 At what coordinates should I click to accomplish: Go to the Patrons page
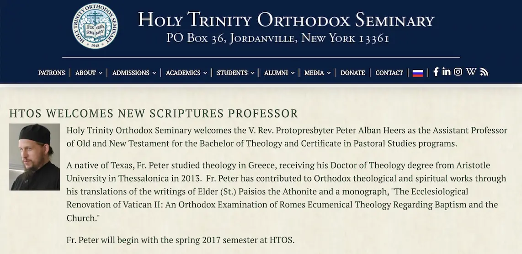[x=52, y=73]
